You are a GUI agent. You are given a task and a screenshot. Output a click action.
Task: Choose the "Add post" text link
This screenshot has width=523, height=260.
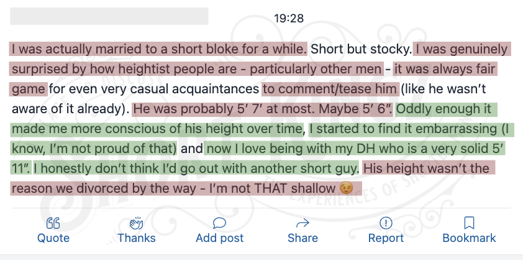(219, 238)
